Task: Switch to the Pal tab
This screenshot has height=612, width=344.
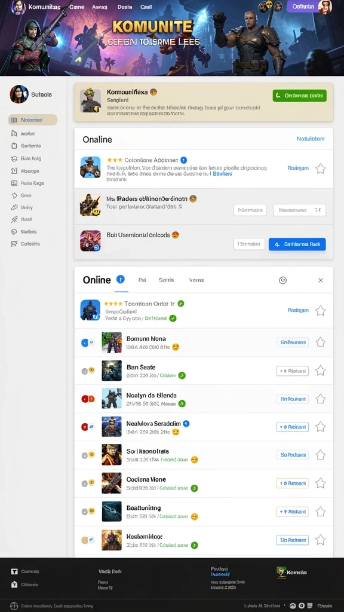Action: pyautogui.click(x=142, y=280)
